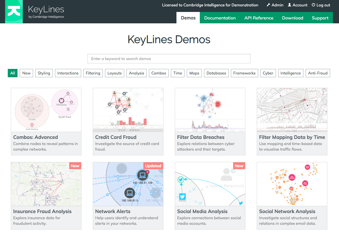Open the Network Alerts demo thumbnail
The width and height of the screenshot is (339, 232).
coord(128,184)
